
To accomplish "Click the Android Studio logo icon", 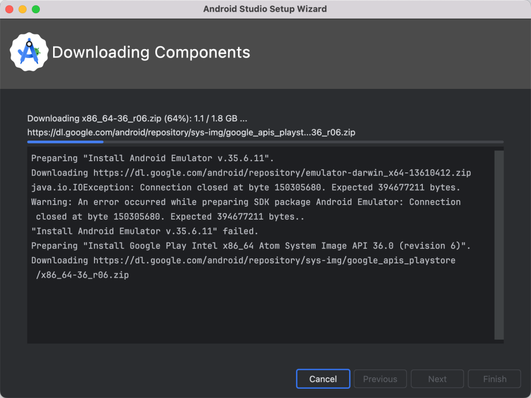I will point(29,52).
